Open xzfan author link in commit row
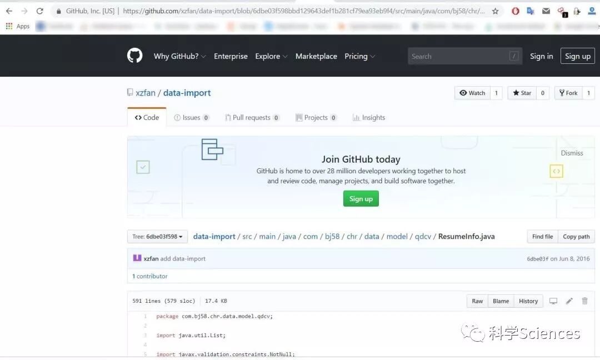600x360 pixels. [151, 259]
